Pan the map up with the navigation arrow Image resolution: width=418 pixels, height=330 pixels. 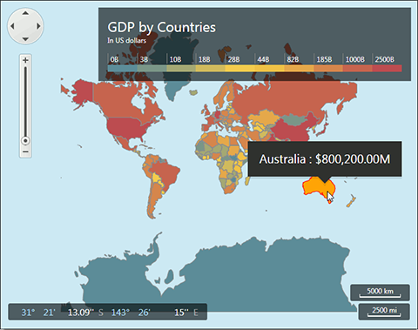(x=25, y=13)
